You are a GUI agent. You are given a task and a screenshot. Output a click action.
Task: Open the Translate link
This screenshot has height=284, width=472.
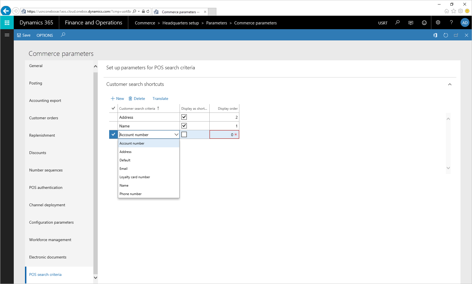click(160, 99)
